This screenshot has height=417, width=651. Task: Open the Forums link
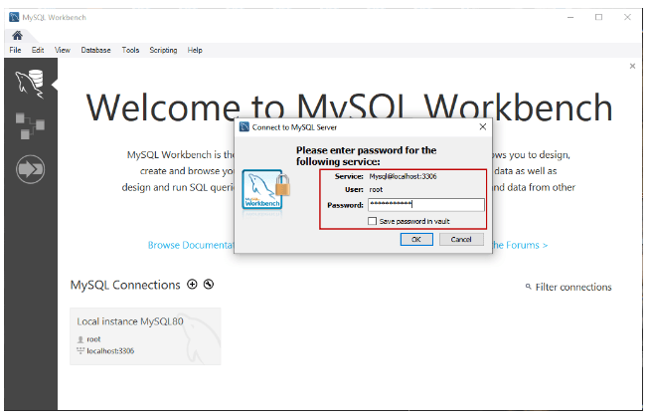point(520,245)
